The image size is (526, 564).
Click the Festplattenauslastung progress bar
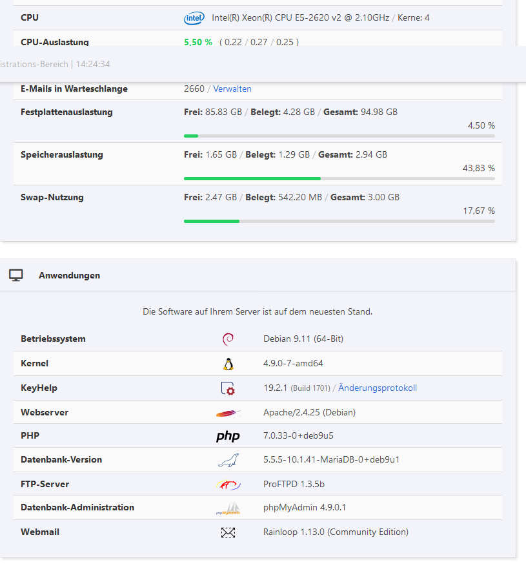pos(339,136)
